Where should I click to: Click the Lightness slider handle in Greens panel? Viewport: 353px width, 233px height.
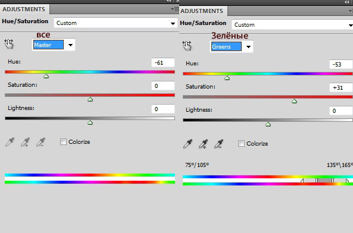tap(268, 124)
